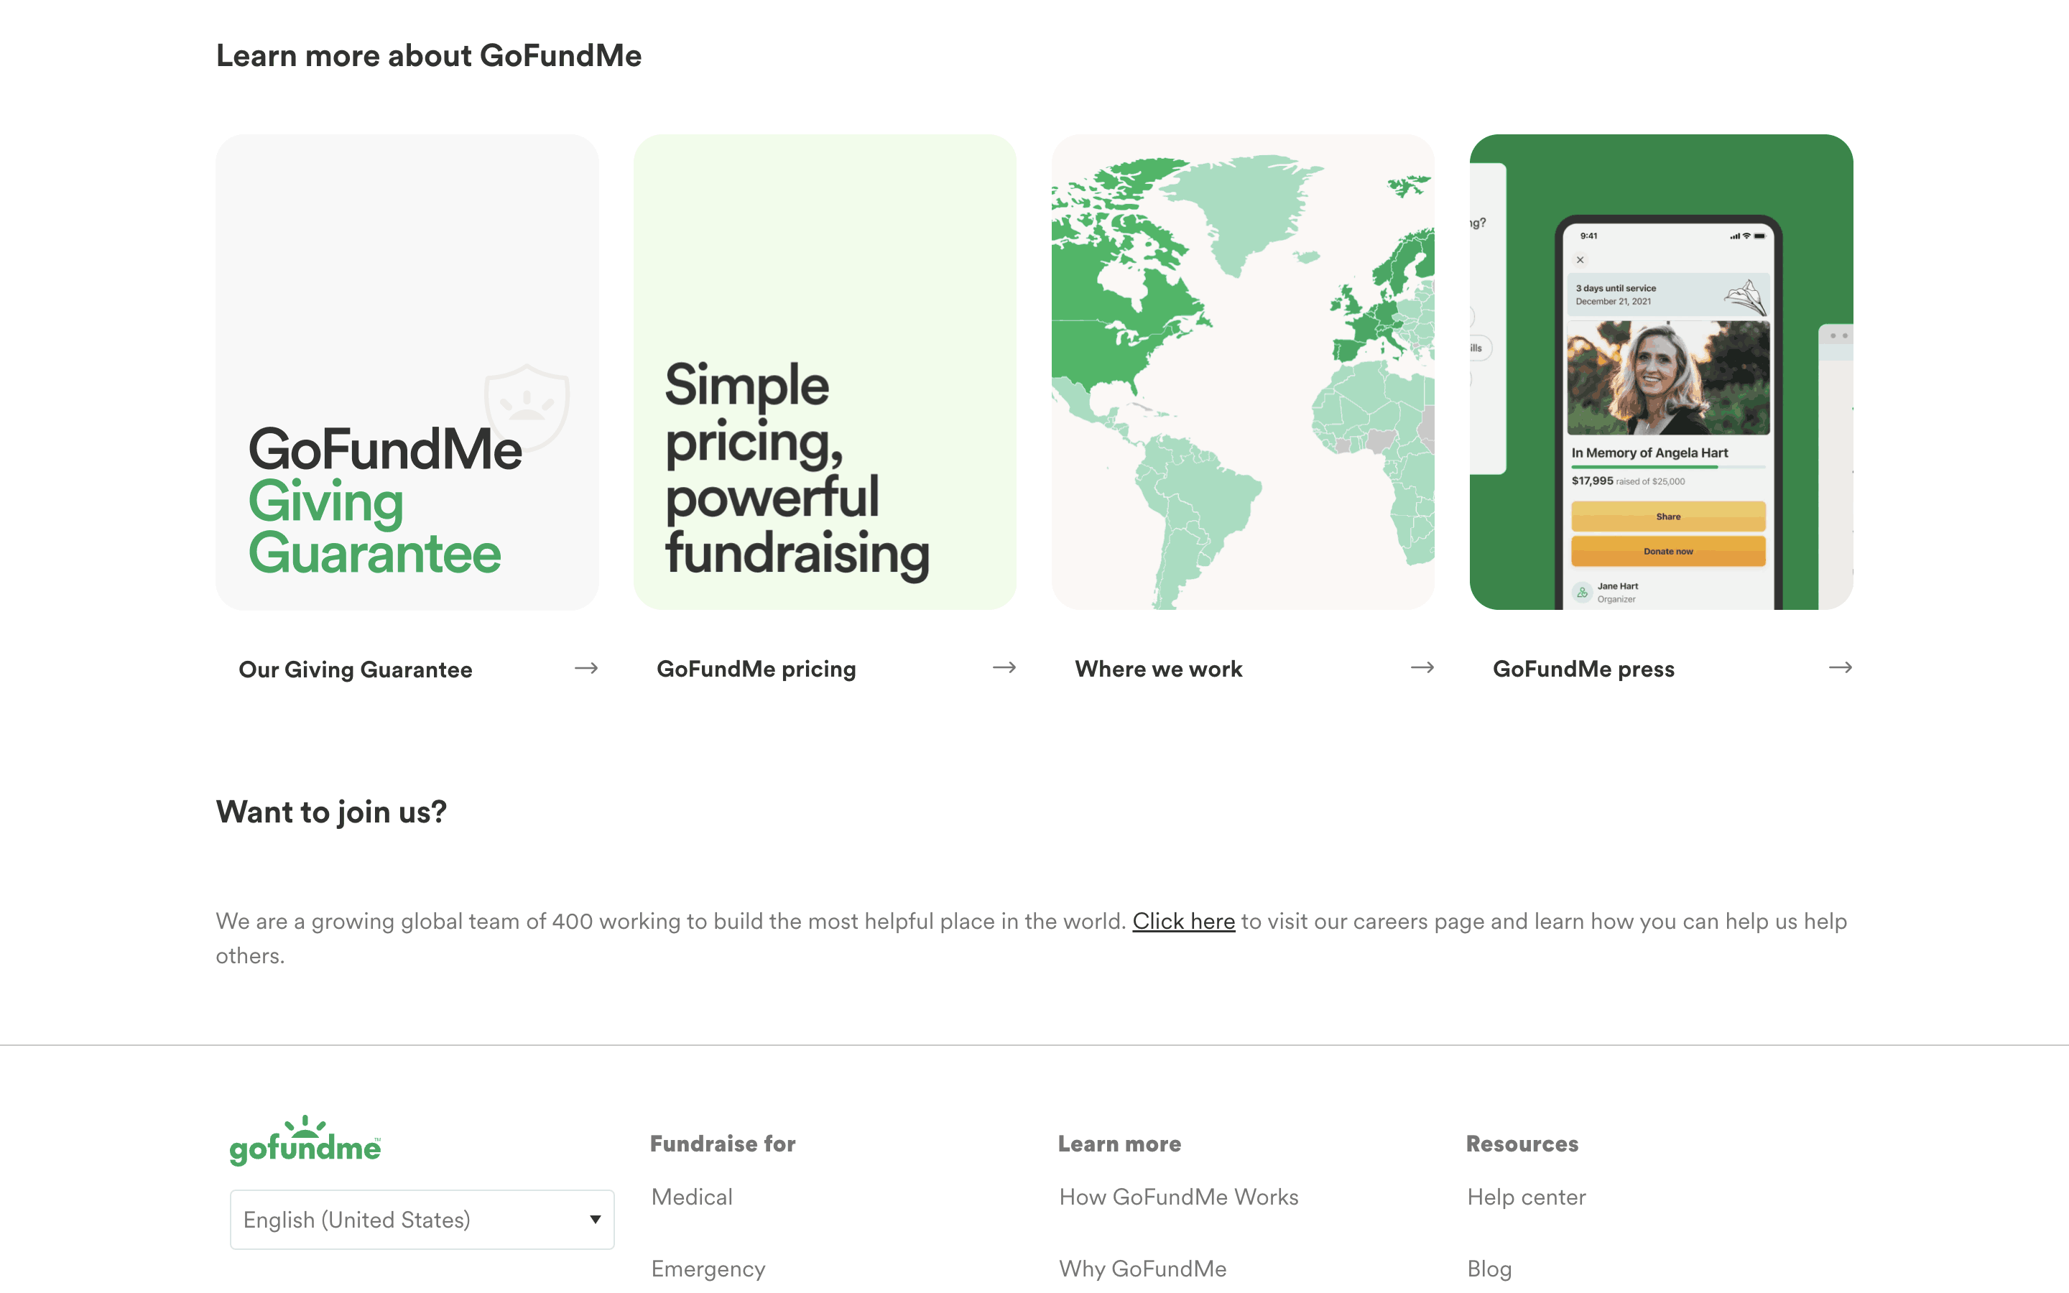
Task: Click the 'Learn more about GoFundMe' heading
Action: pyautogui.click(x=428, y=55)
